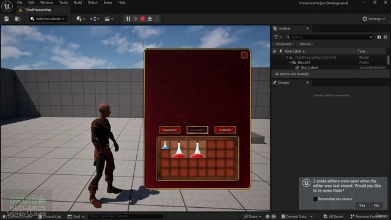
Task: Open the Derived Data dropdown
Action: pyautogui.click(x=297, y=216)
